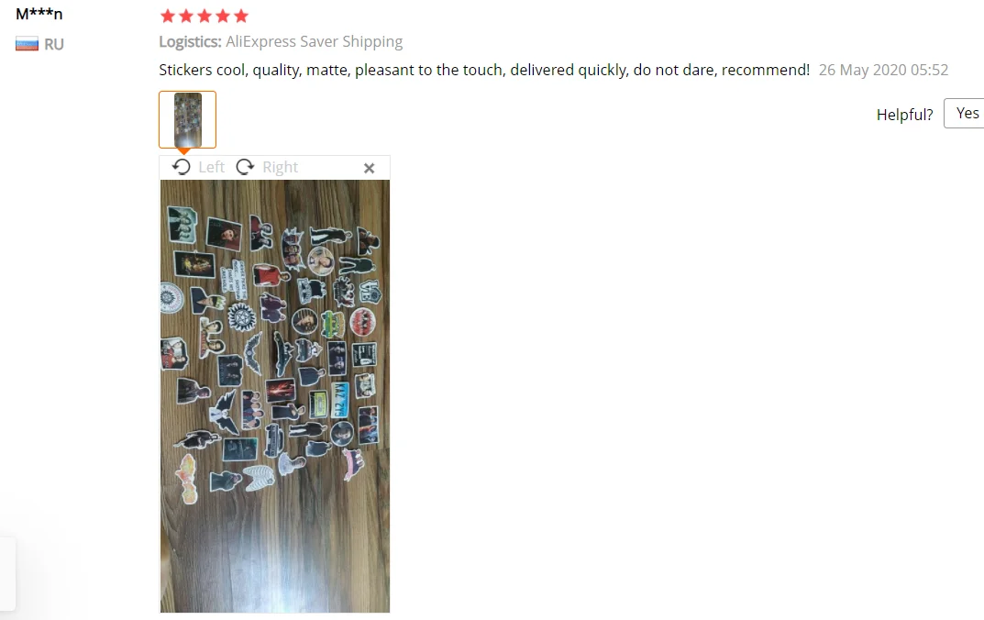Select the sticker photo thumbnail
Screen dimensions: 984x620
(x=188, y=120)
